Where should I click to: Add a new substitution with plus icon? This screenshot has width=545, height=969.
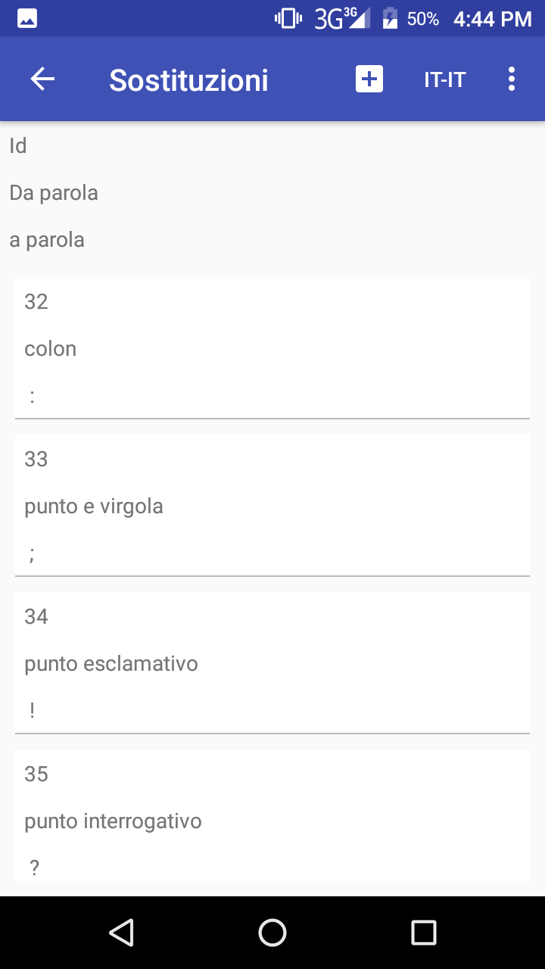(369, 79)
